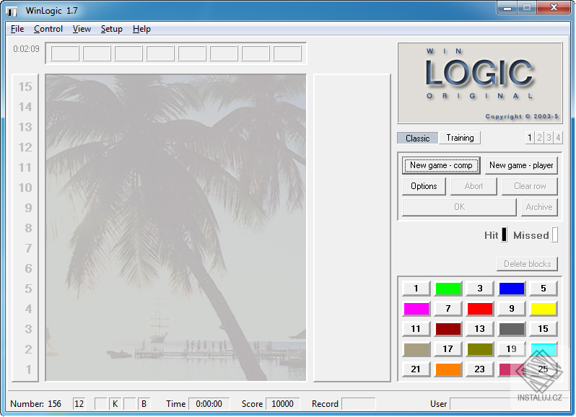
Task: Minimize the WinLogic window
Action: (x=507, y=7)
